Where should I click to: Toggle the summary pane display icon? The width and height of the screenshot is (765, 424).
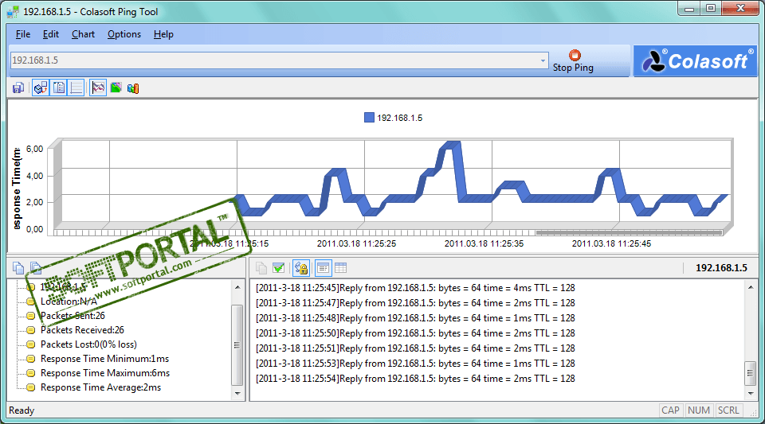pos(59,88)
